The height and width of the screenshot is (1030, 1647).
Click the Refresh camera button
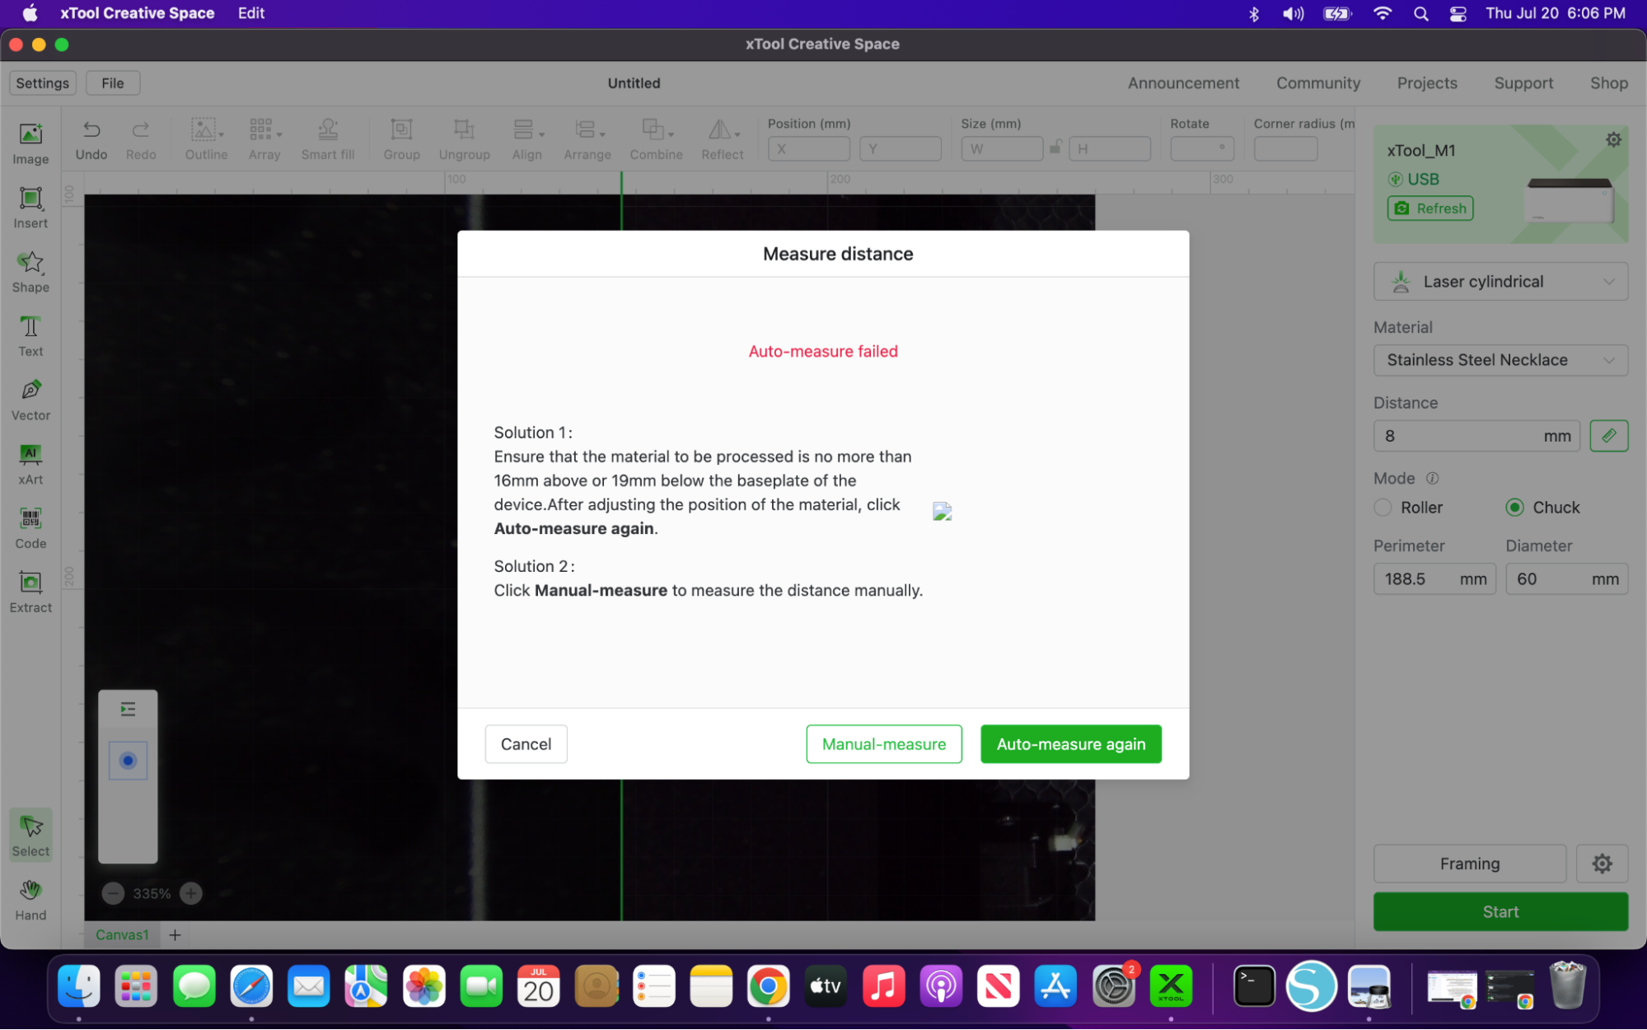pyautogui.click(x=1429, y=208)
